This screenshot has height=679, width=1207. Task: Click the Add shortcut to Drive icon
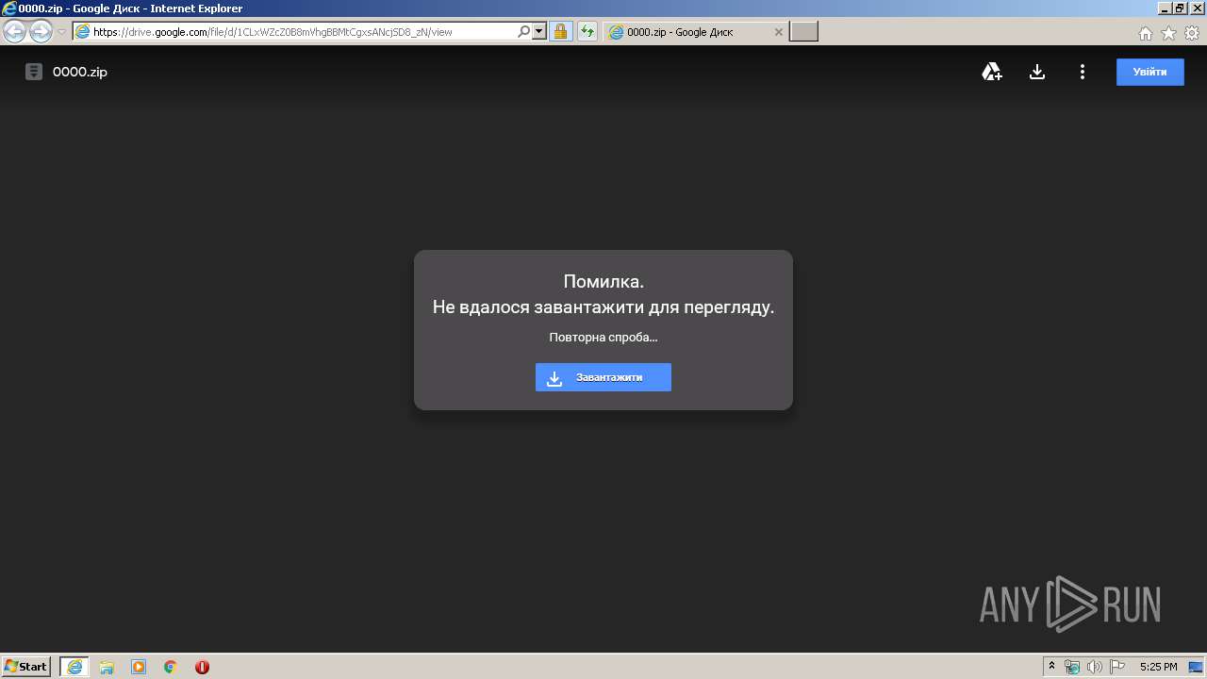(991, 72)
